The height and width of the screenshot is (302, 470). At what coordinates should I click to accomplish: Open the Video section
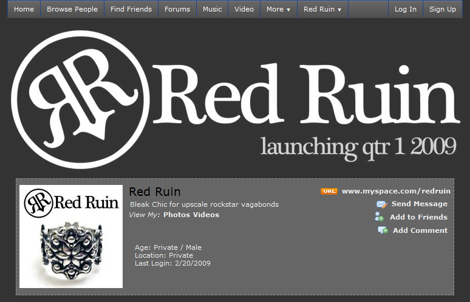[244, 9]
